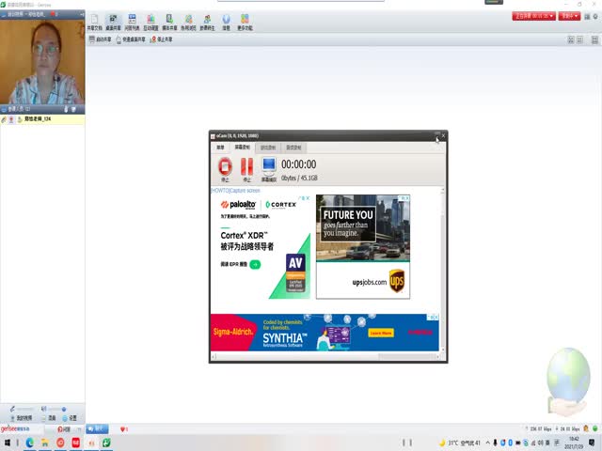Image resolution: width=602 pixels, height=451 pixels.
Task: Click the green Gensee icon in the taskbar
Action: point(106,443)
